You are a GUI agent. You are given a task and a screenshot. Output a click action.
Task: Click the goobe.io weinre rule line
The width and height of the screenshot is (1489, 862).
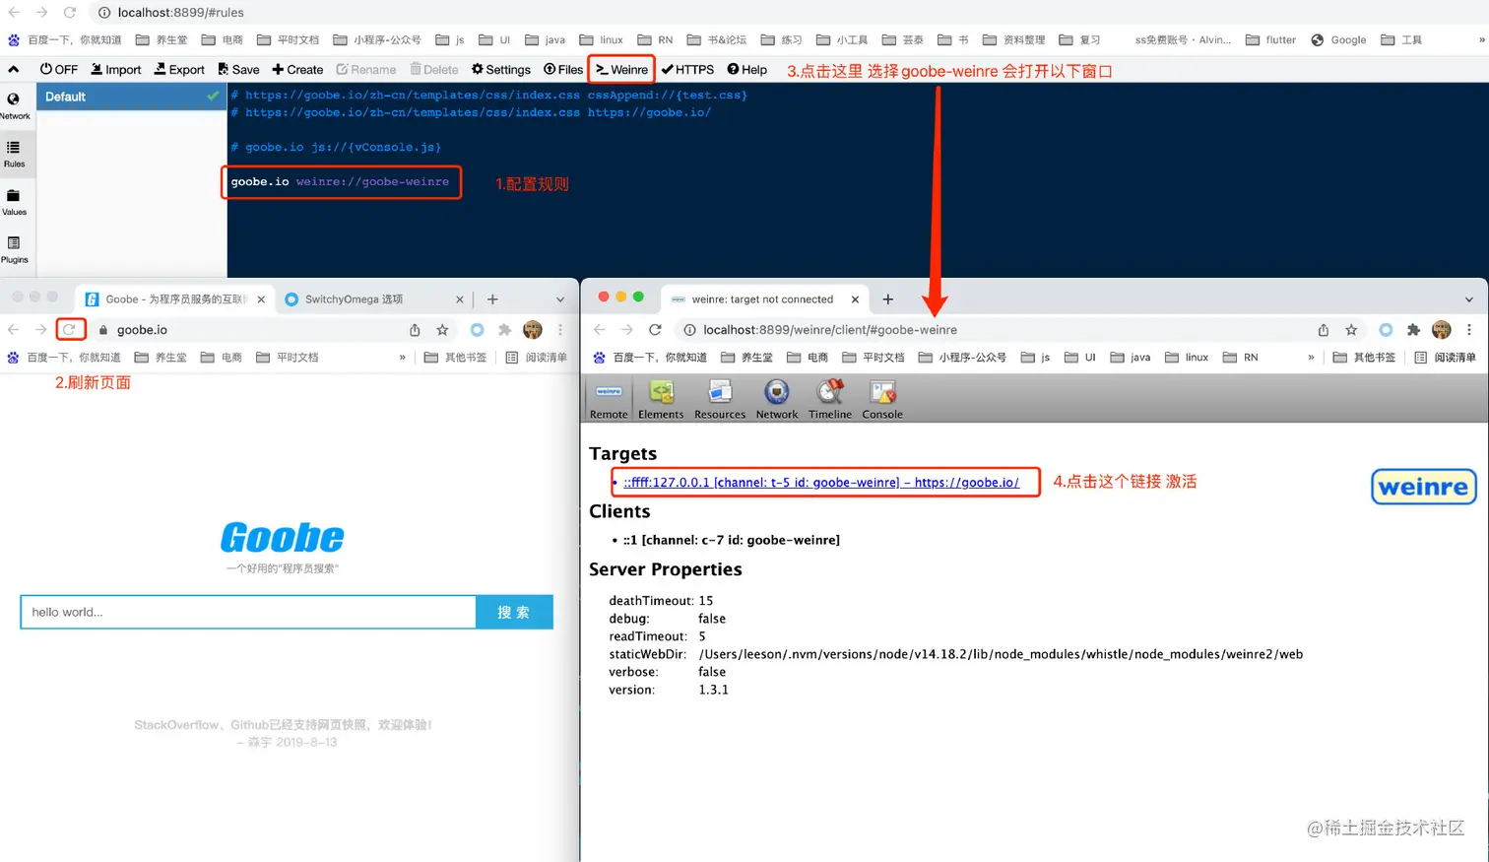coord(340,182)
